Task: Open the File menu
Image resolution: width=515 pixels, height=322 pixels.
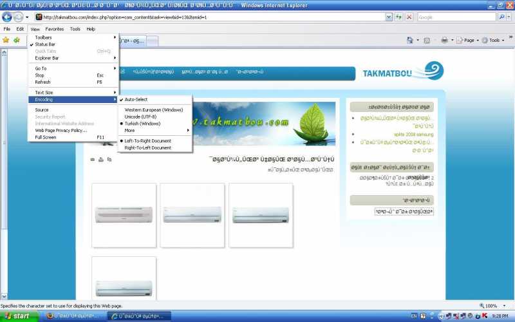Action: 7,29
